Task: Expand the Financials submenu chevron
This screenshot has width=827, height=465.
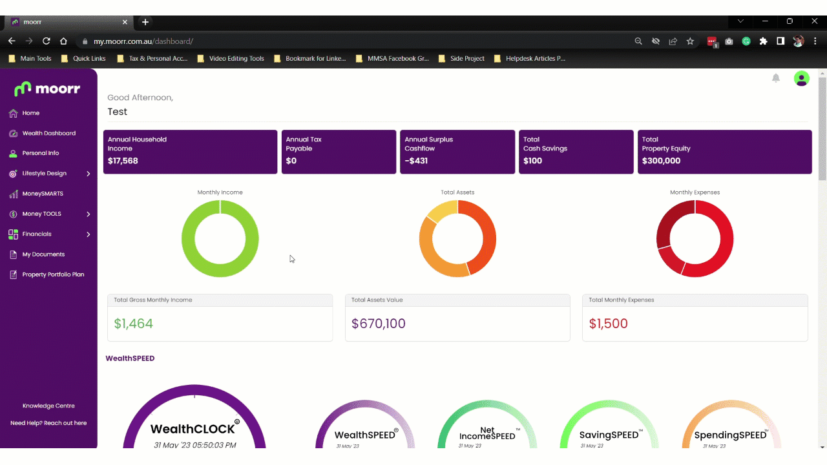Action: tap(89, 234)
